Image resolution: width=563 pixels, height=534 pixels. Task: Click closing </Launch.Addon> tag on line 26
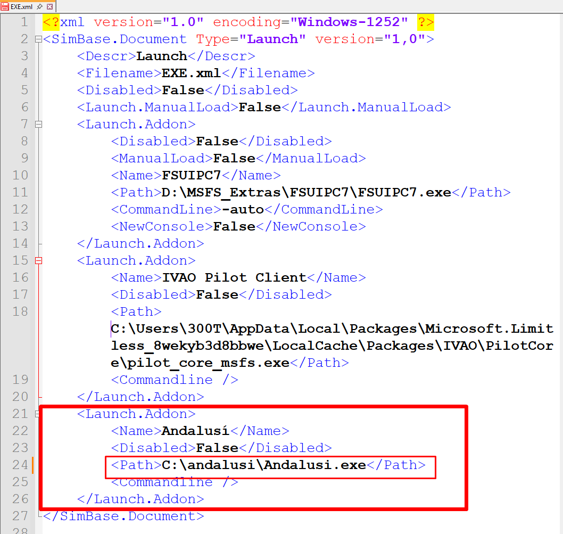tap(140, 499)
